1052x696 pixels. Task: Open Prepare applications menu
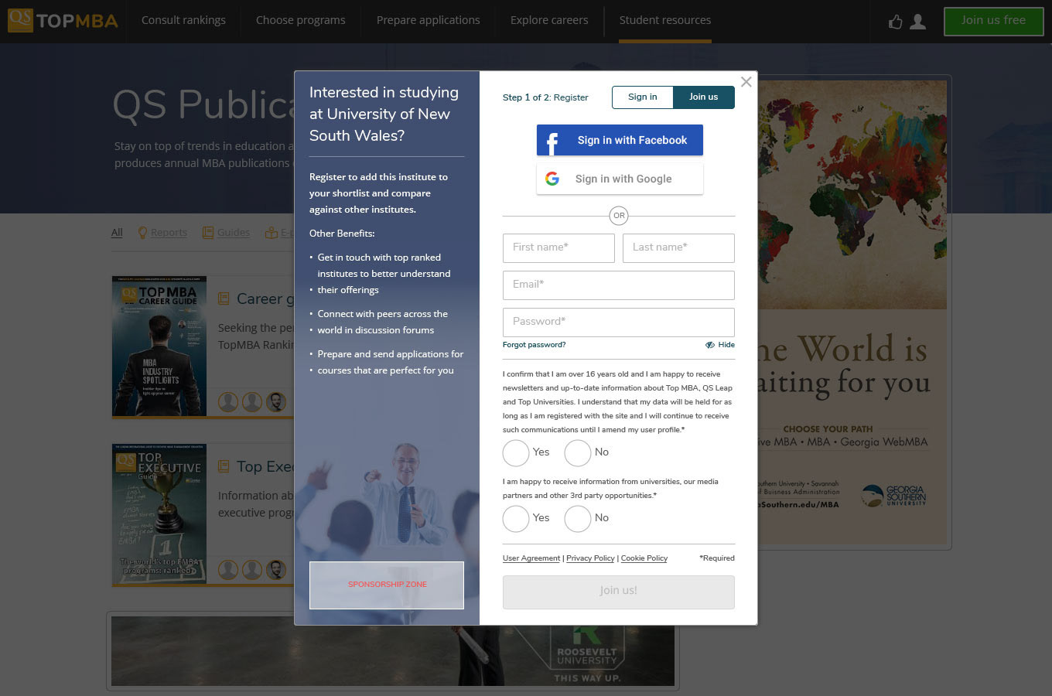[428, 21]
